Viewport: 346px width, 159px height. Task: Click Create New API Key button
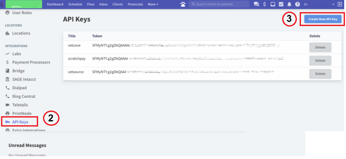[323, 19]
